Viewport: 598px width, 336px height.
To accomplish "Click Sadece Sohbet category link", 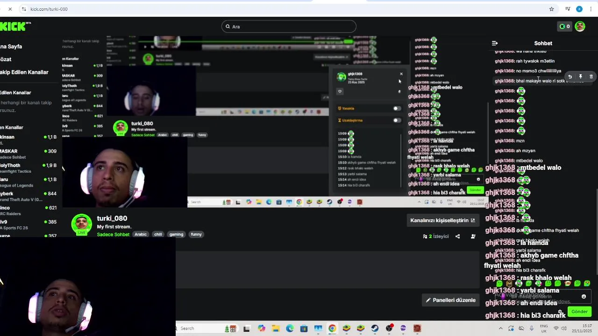I will 113,234.
